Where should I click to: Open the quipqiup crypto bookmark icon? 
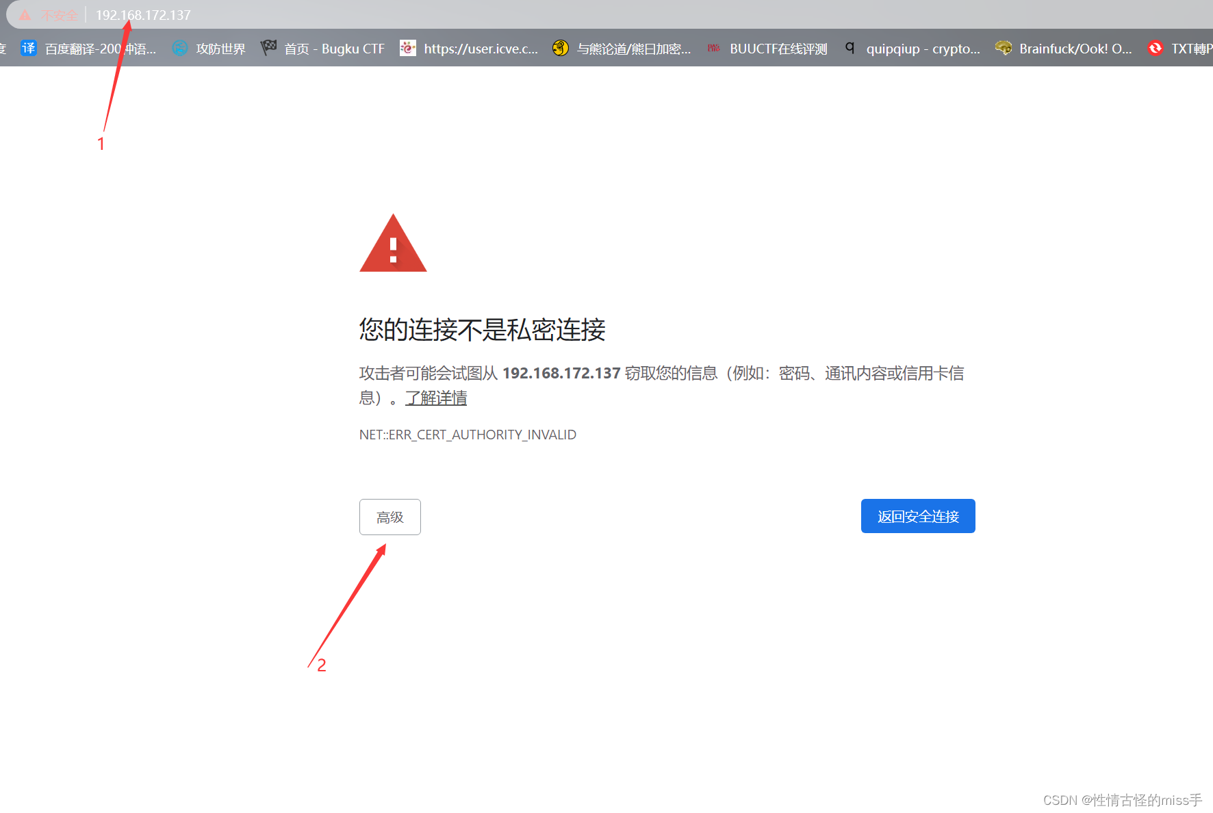pyautogui.click(x=850, y=48)
